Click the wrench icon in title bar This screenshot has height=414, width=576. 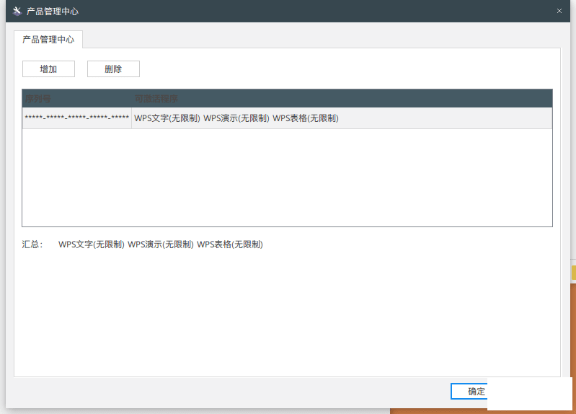(x=17, y=11)
